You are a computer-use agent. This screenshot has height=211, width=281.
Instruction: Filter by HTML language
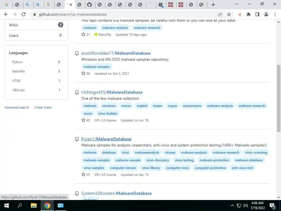[36, 81]
